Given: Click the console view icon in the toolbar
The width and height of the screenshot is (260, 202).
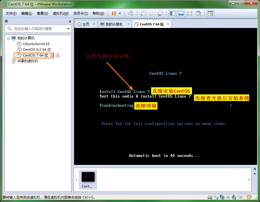Looking at the screenshot, I should [x=210, y=13].
